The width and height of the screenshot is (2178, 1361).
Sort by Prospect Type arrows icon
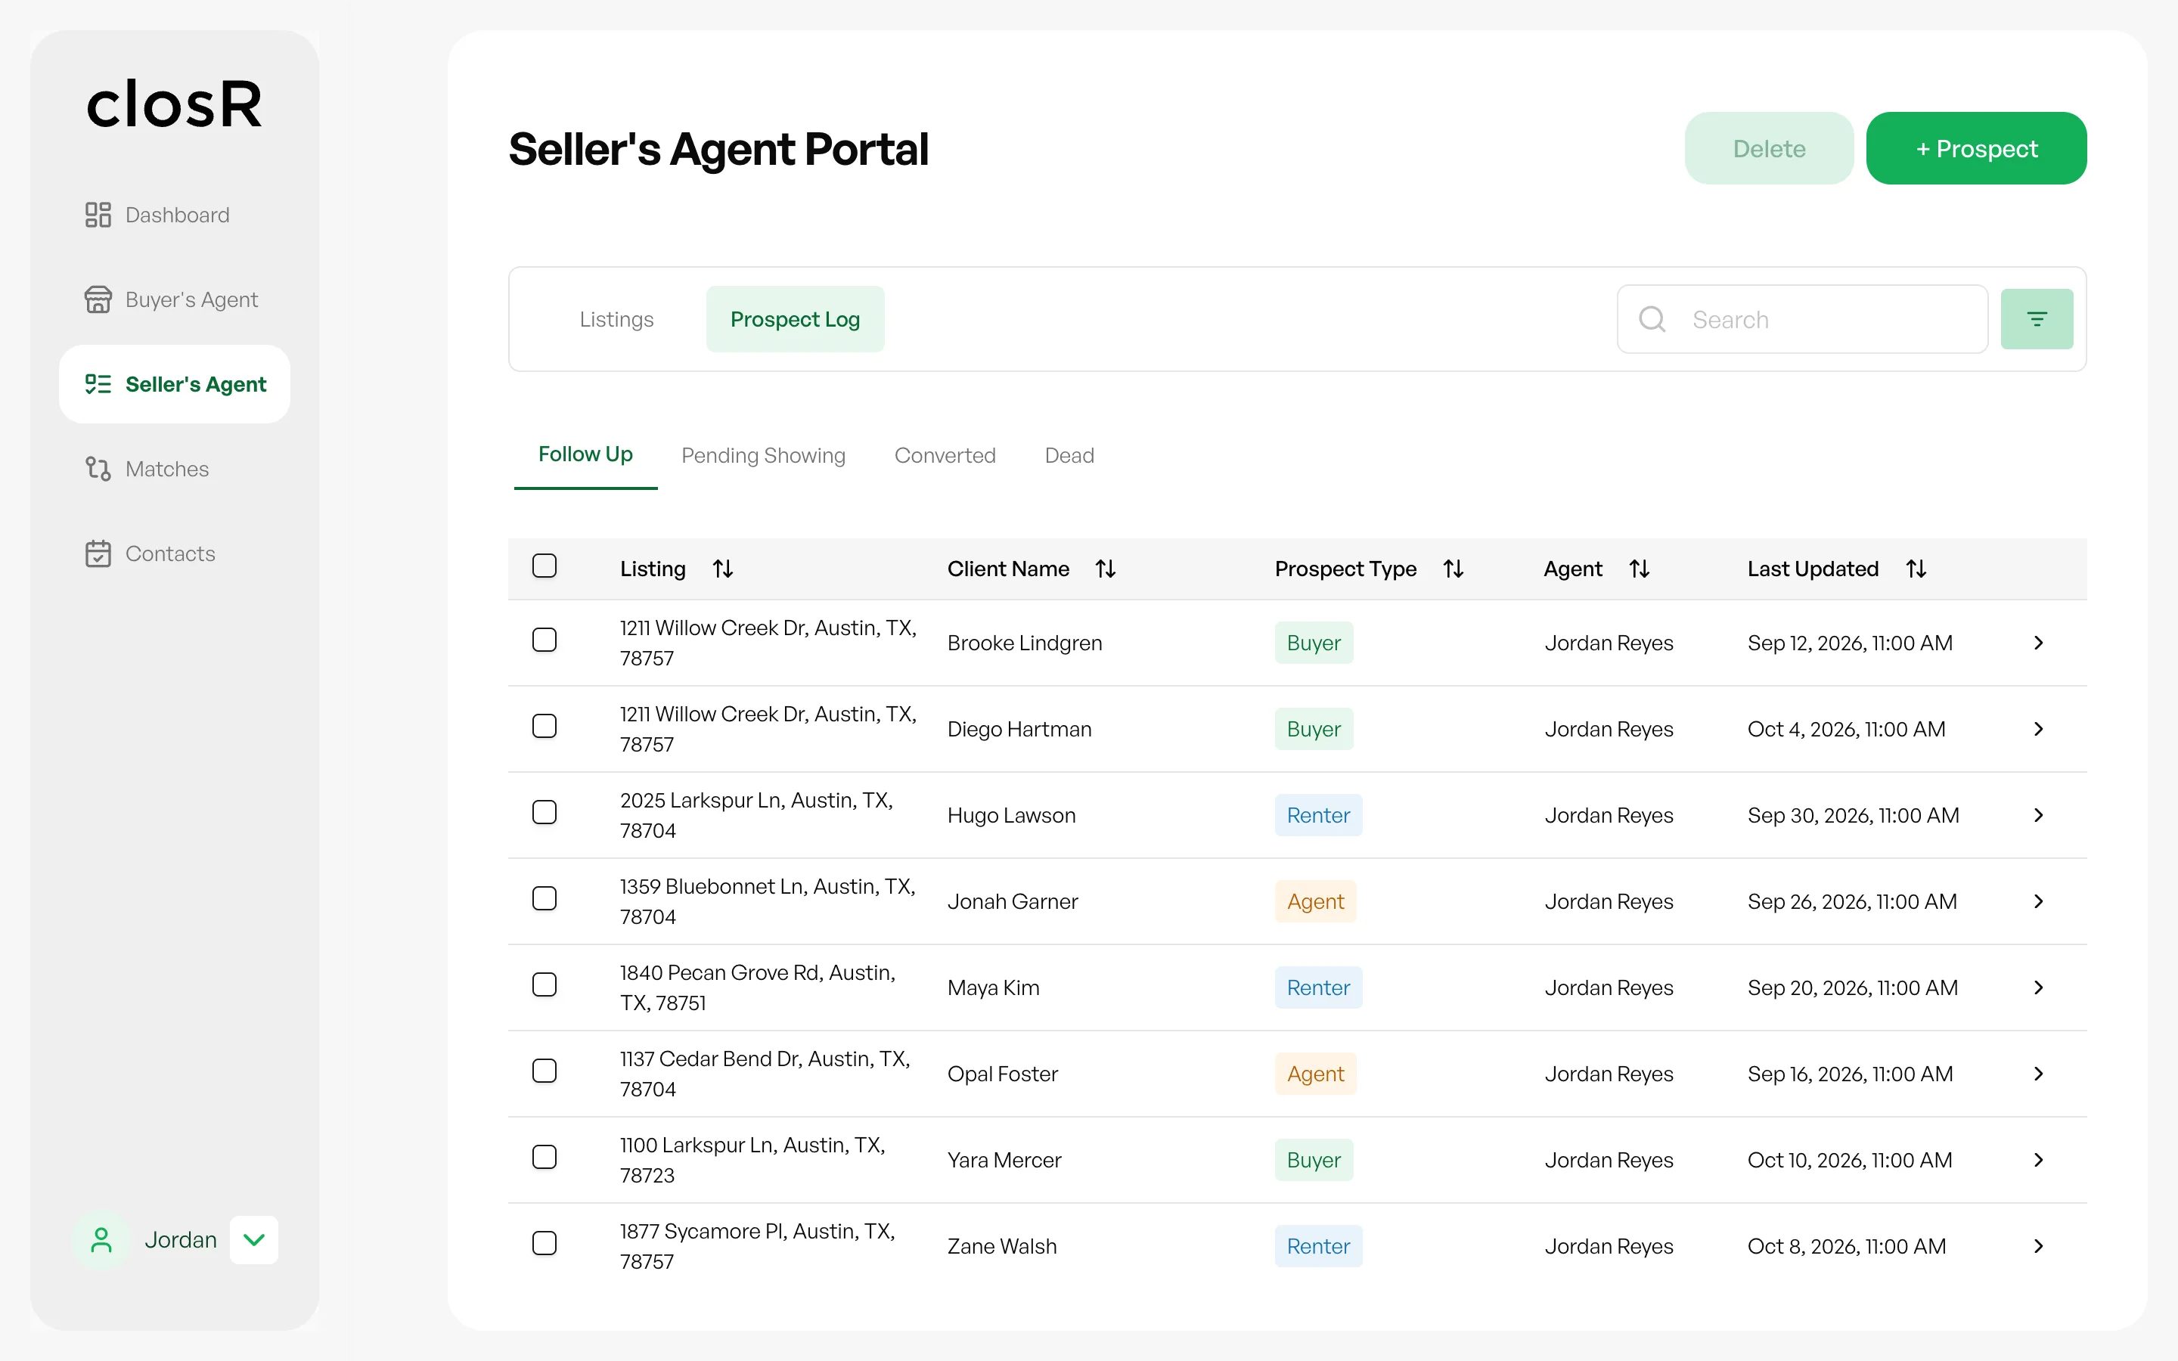tap(1453, 569)
